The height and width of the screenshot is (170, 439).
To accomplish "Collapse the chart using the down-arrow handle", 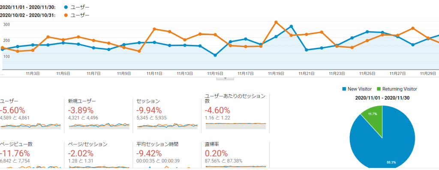I will click(x=225, y=79).
